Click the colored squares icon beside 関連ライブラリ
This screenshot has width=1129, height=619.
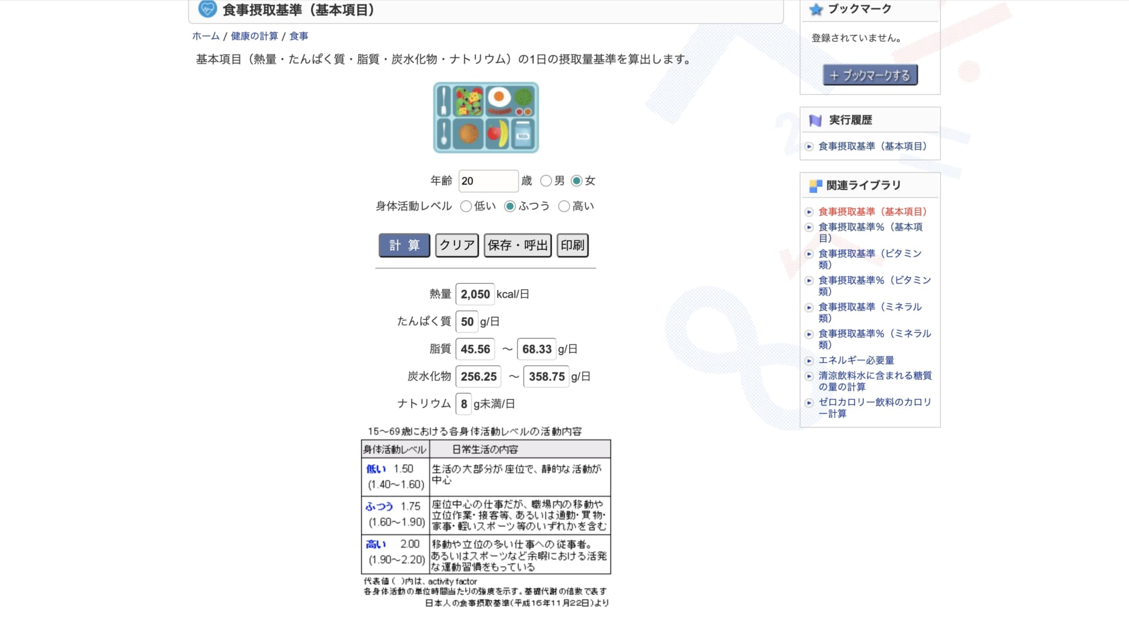point(815,185)
